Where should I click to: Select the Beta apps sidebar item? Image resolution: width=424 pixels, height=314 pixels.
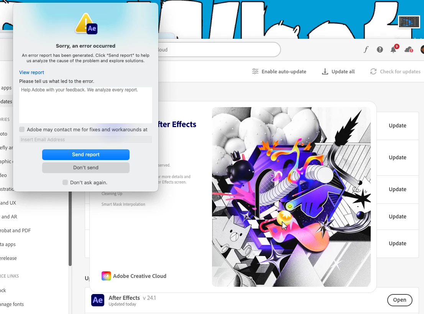pyautogui.click(x=8, y=244)
